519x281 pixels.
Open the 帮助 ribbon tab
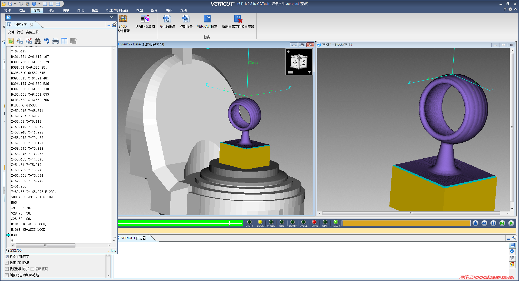click(x=183, y=10)
